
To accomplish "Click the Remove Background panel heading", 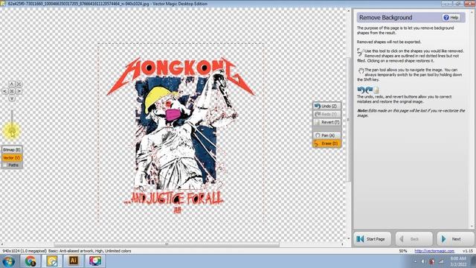I will click(385, 18).
